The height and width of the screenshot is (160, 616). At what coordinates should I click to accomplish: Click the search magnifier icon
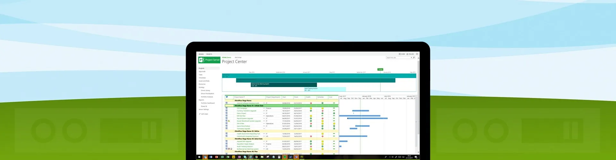coord(414,58)
